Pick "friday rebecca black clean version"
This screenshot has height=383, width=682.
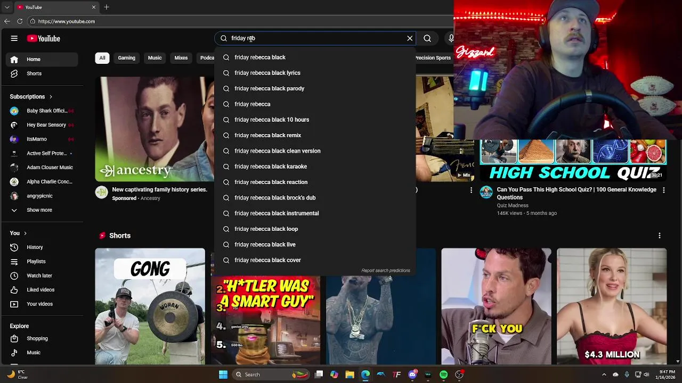(315, 151)
